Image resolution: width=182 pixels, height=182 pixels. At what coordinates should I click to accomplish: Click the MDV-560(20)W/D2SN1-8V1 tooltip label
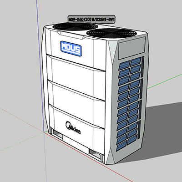tap(91, 19)
